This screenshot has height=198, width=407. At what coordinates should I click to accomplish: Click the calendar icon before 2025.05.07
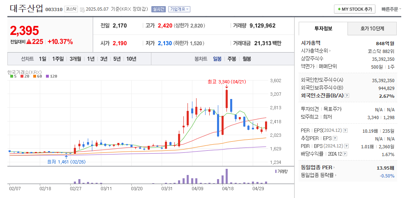coord(82,9)
